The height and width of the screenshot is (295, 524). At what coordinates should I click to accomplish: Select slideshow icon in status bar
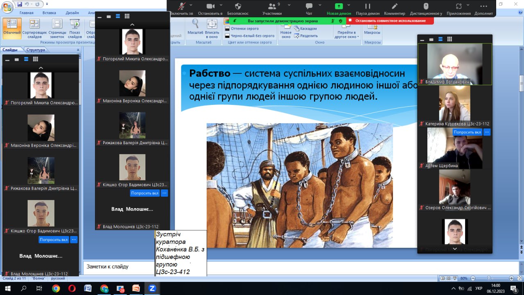tap(454, 278)
